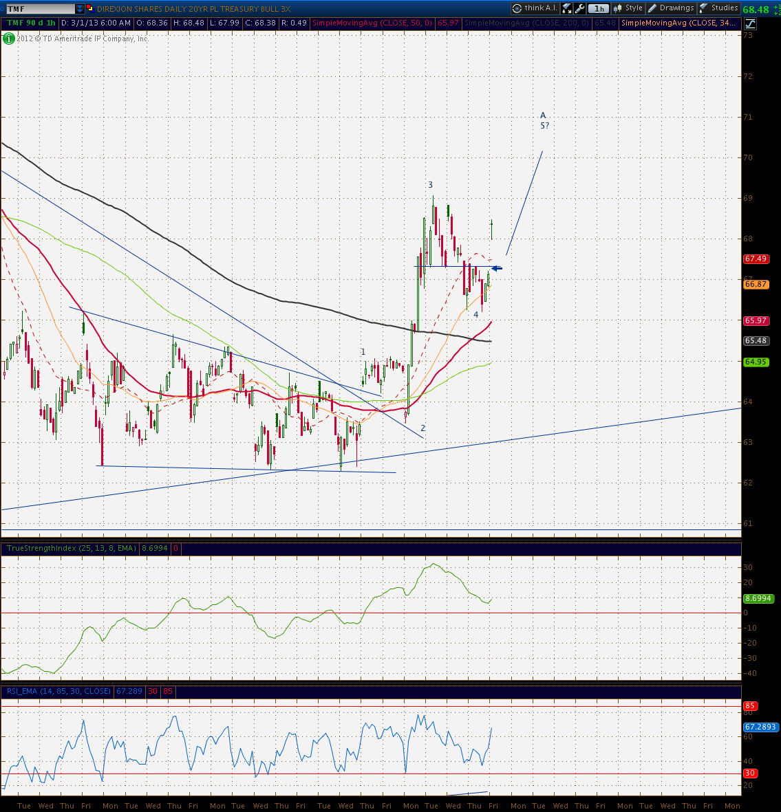The height and width of the screenshot is (812, 781).
Task: Click the quick studies flask icon
Action: (x=567, y=8)
